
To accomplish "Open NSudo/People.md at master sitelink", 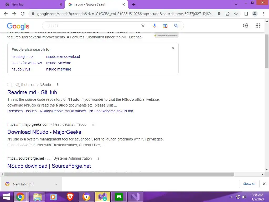I will (x=63, y=111).
